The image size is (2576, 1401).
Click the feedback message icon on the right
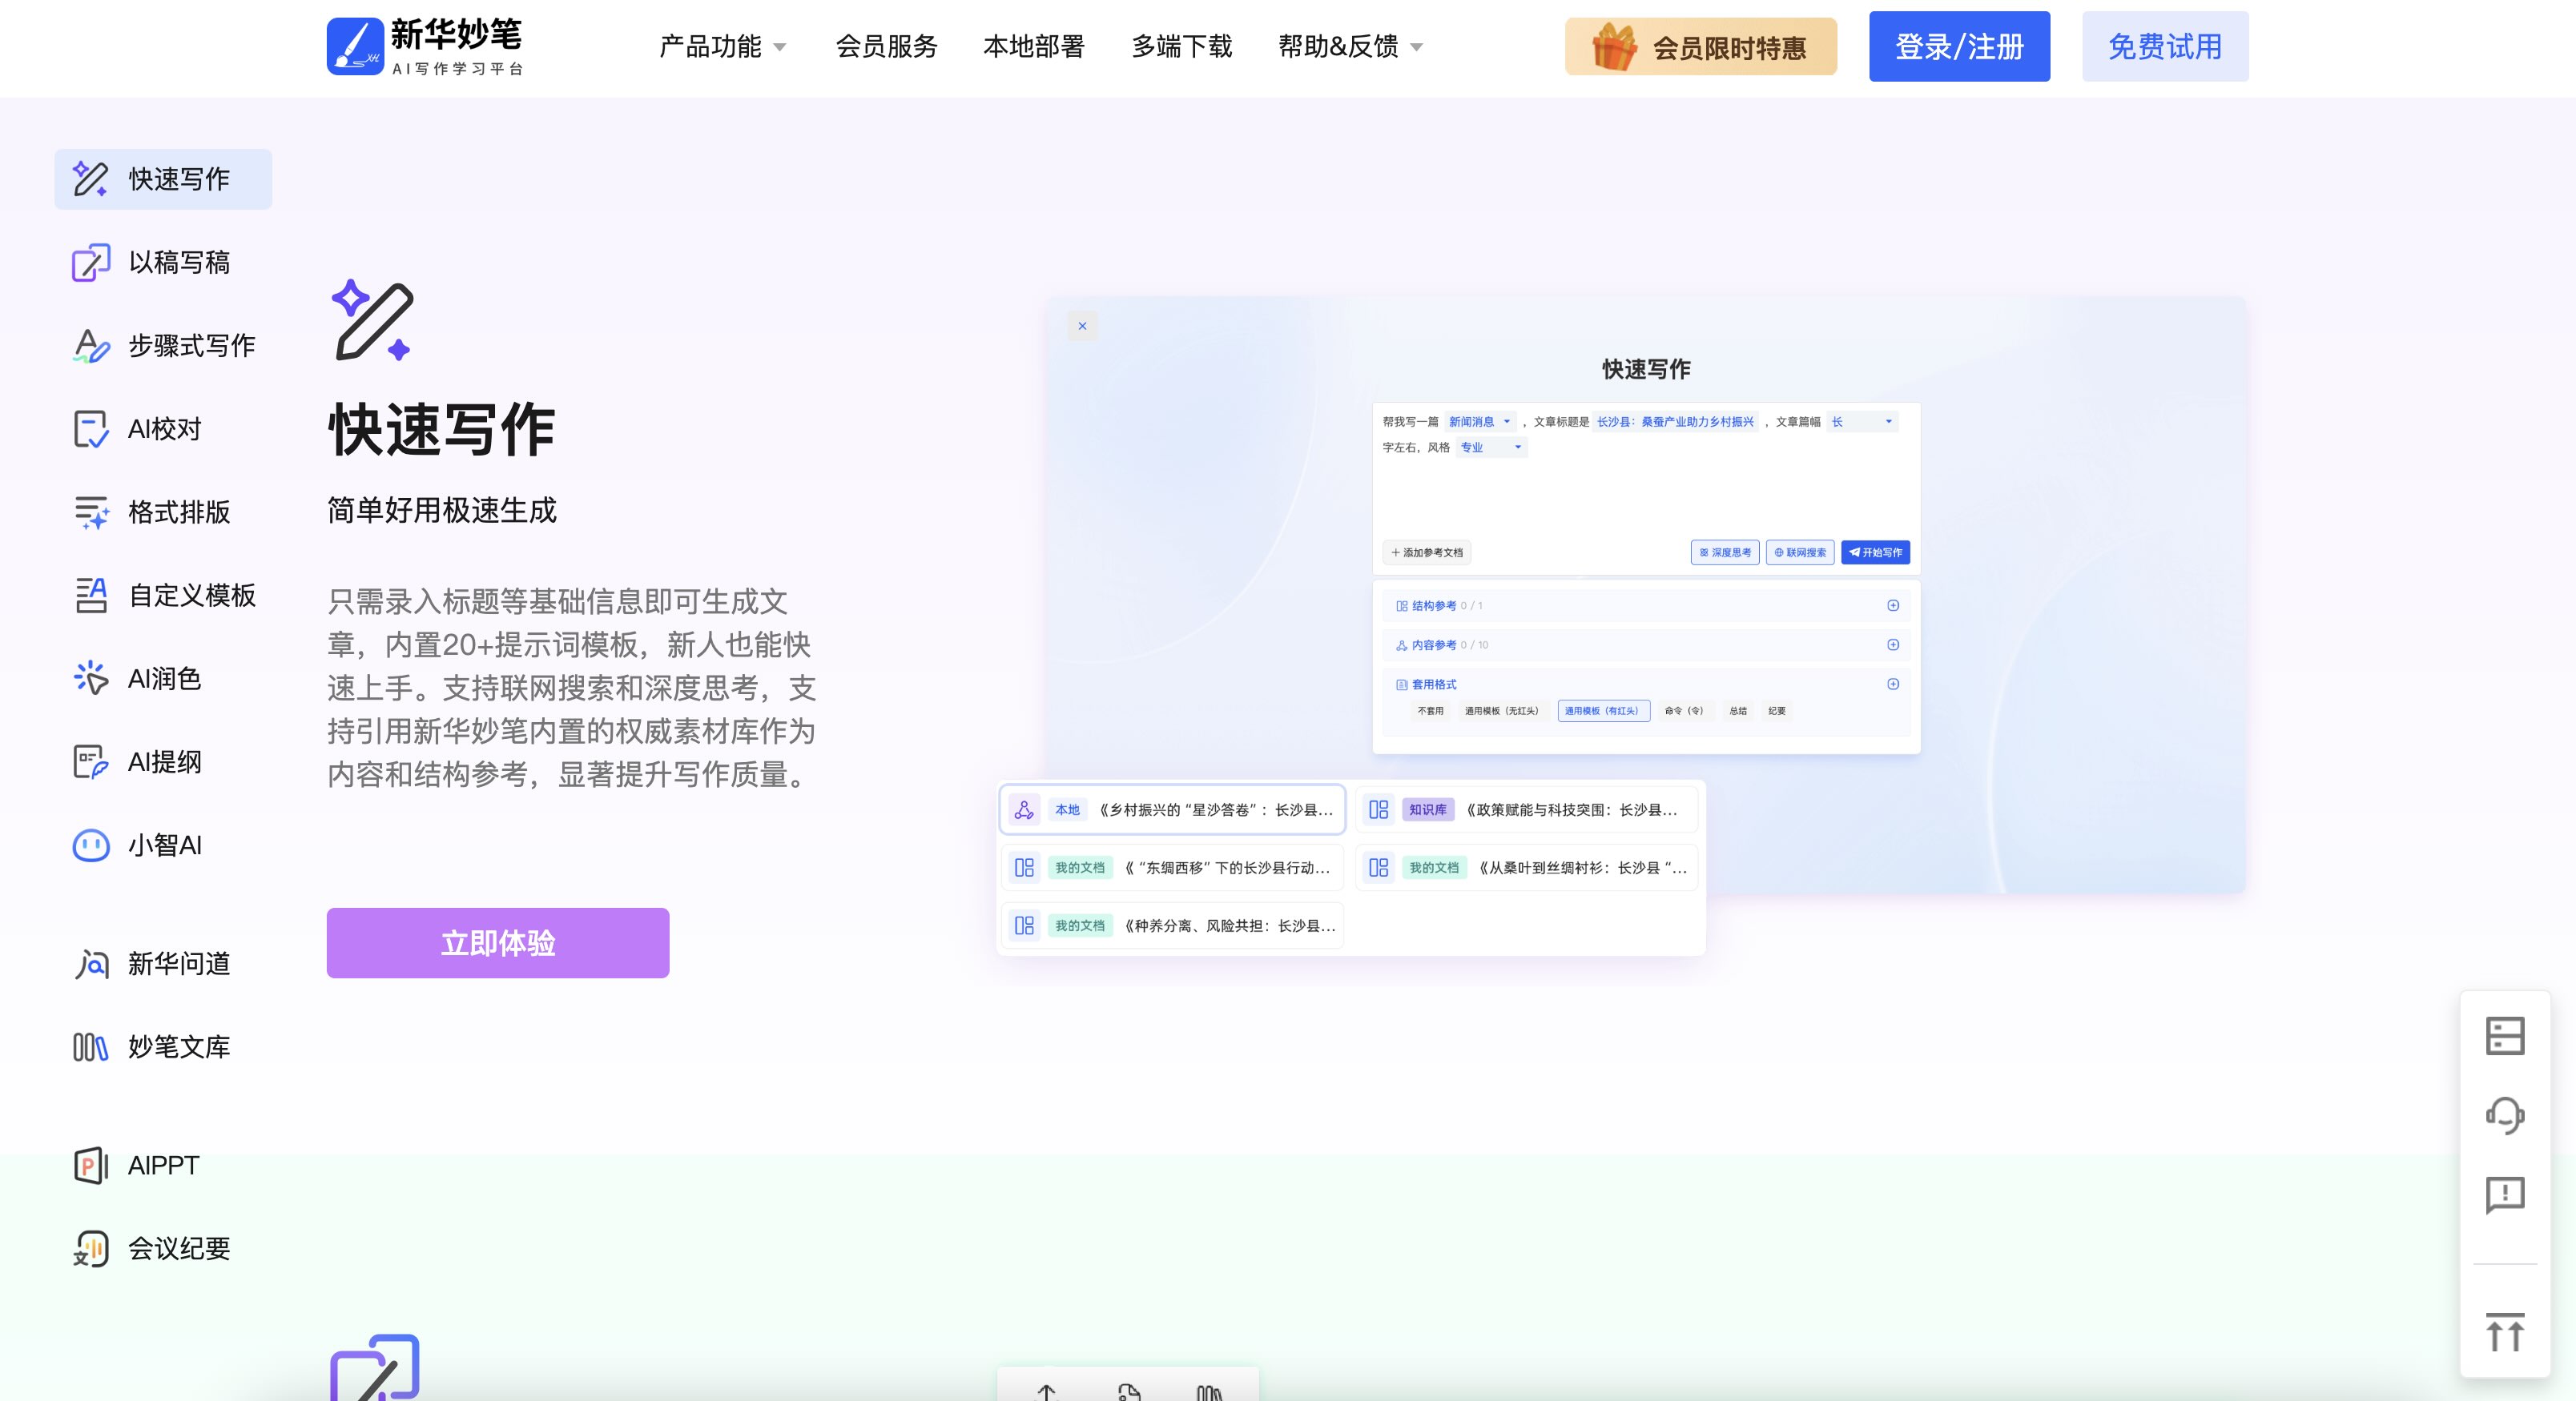click(x=2505, y=1194)
